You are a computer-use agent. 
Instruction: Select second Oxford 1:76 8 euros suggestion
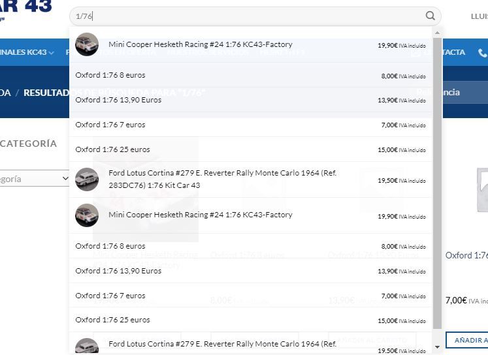tap(251, 246)
